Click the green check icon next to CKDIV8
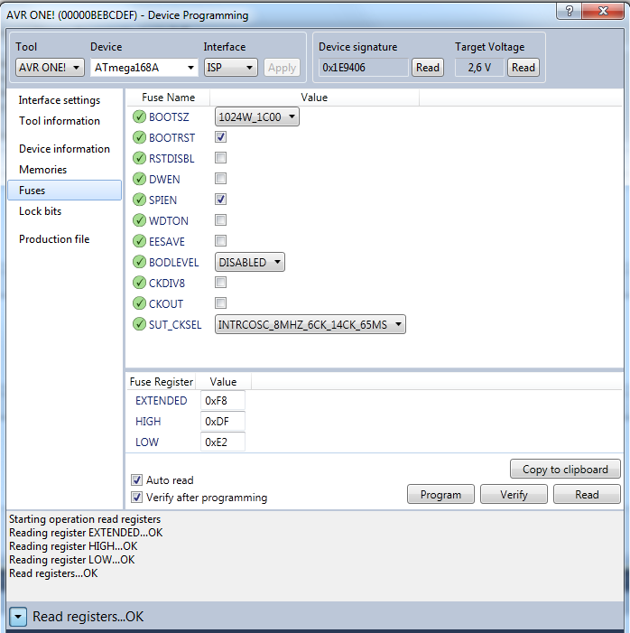The image size is (630, 633). click(x=139, y=283)
